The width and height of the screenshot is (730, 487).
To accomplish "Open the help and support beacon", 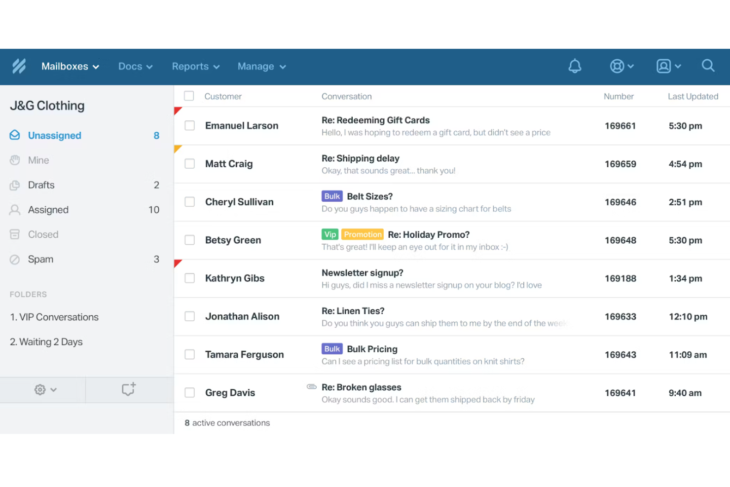I will click(618, 66).
